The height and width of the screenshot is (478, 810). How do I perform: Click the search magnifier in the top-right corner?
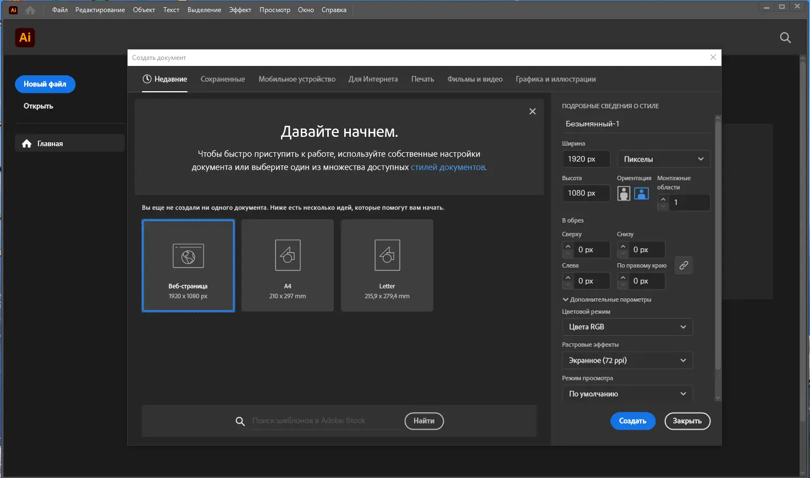click(x=785, y=37)
